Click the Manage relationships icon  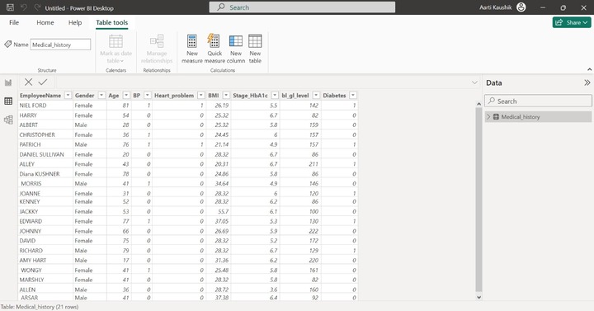[157, 41]
